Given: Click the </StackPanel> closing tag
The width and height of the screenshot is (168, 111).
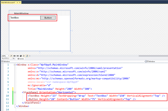Looking at the screenshot, I should (x=31, y=103).
